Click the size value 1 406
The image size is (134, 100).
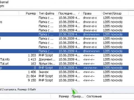click(32, 72)
